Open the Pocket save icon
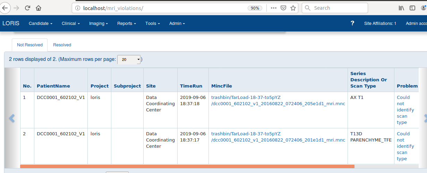This screenshot has height=173, width=427. 283,8
